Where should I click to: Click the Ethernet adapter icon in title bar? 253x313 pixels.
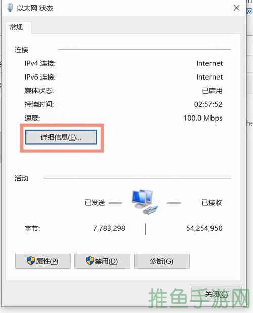click(10, 8)
